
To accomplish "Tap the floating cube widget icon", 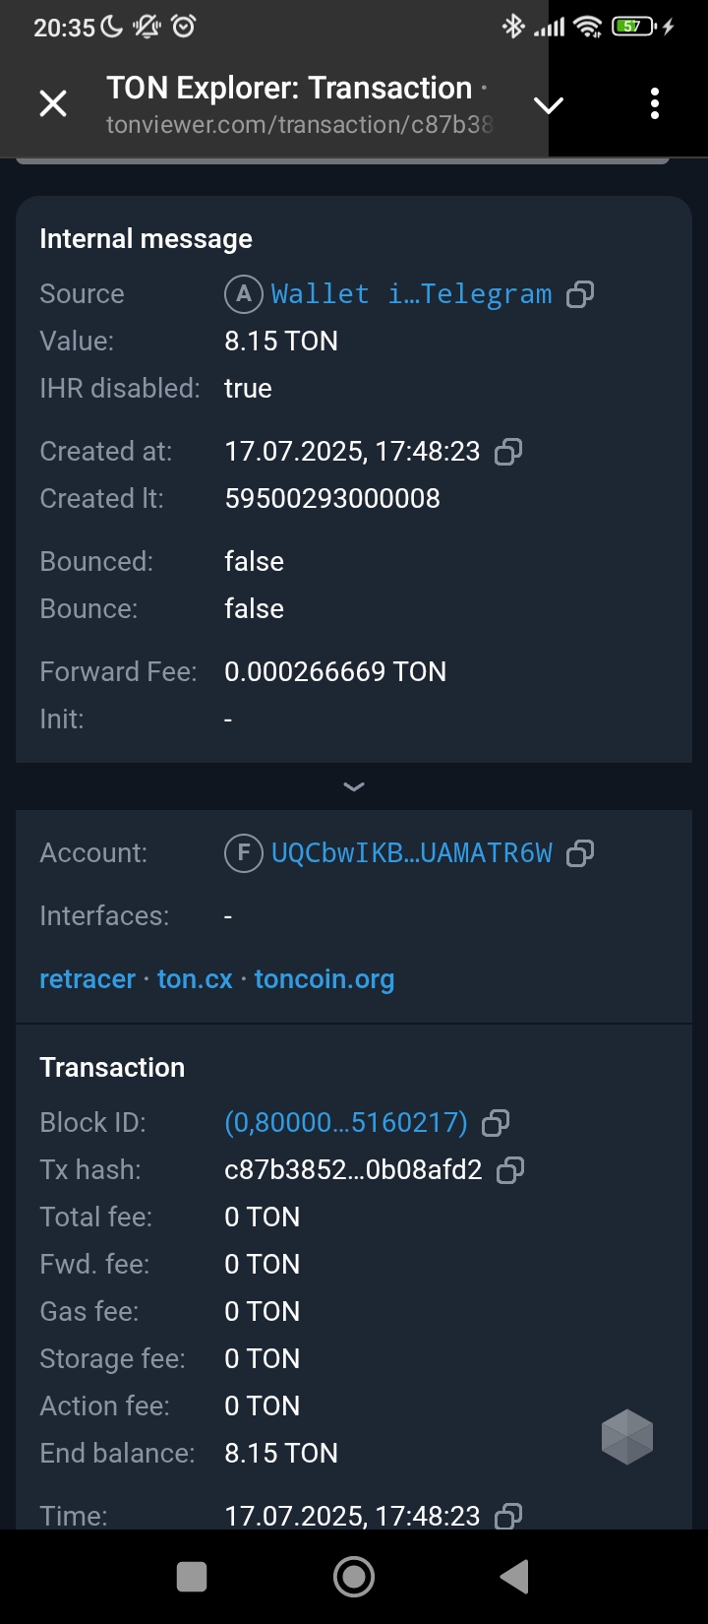I will (x=627, y=1437).
